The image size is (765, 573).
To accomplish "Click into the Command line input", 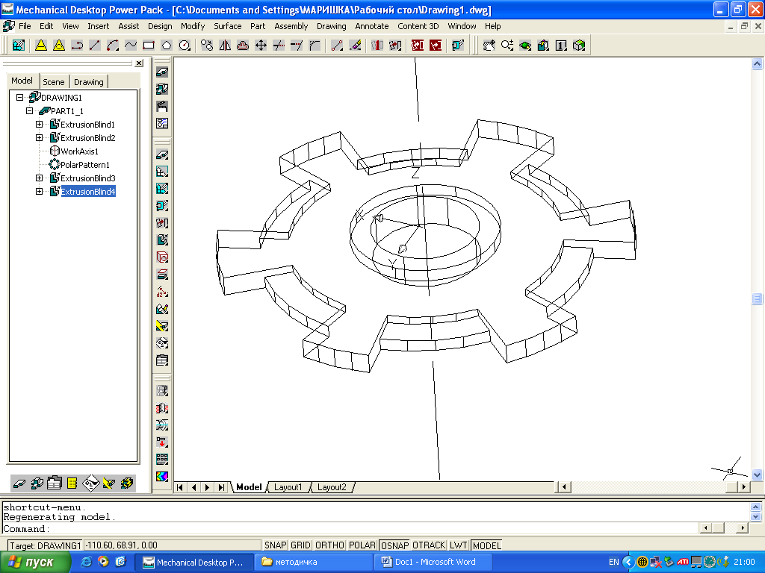I will [350, 529].
